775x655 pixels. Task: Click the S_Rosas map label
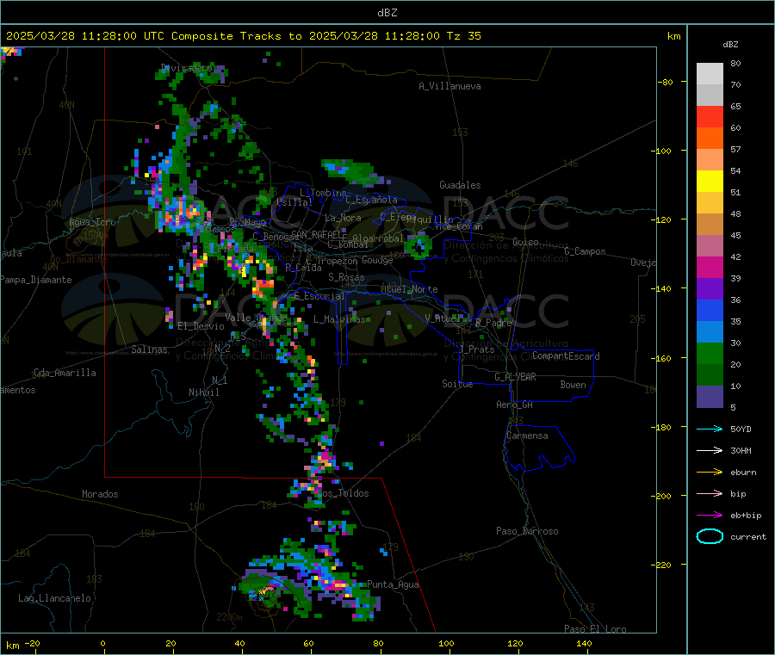click(346, 278)
